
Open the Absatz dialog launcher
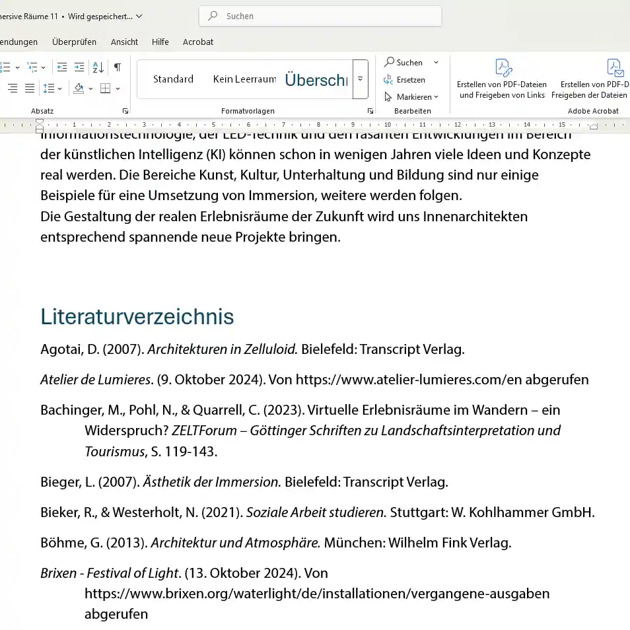click(x=125, y=111)
